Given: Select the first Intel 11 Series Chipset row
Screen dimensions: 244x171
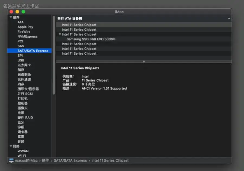Looking at the screenshot, I should [x=144, y=25].
